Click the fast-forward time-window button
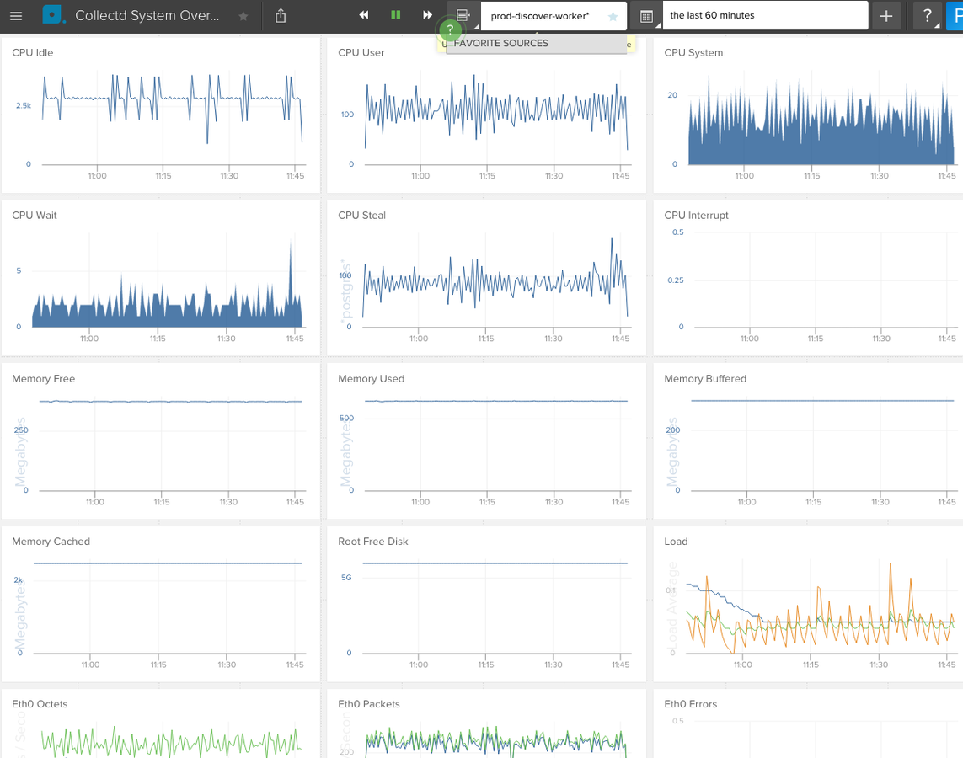This screenshot has height=758, width=963. 427,15
